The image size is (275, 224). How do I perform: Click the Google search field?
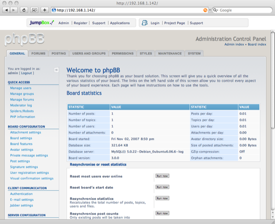pyautogui.click(x=242, y=10)
